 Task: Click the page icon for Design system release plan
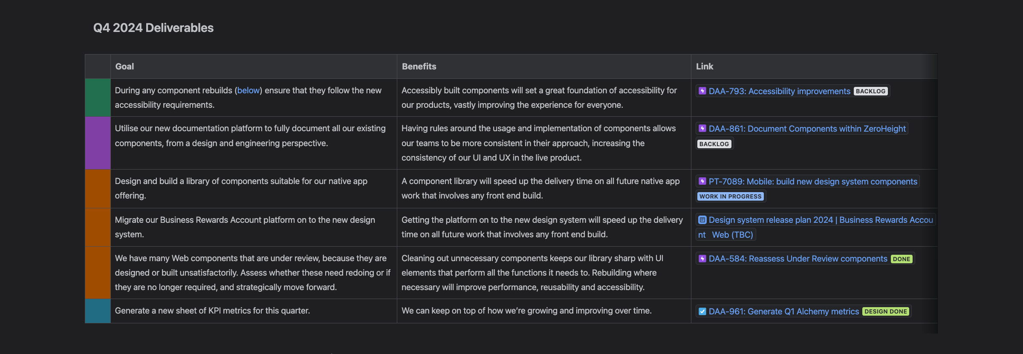tap(702, 220)
